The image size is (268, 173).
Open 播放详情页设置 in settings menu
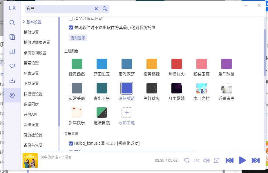point(37,43)
